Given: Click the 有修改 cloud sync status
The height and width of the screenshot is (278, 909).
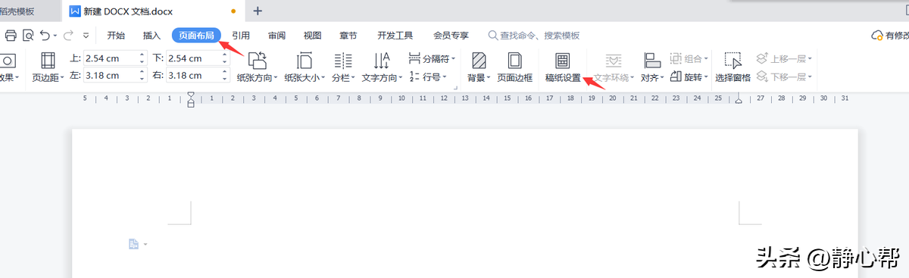Looking at the screenshot, I should tap(890, 35).
